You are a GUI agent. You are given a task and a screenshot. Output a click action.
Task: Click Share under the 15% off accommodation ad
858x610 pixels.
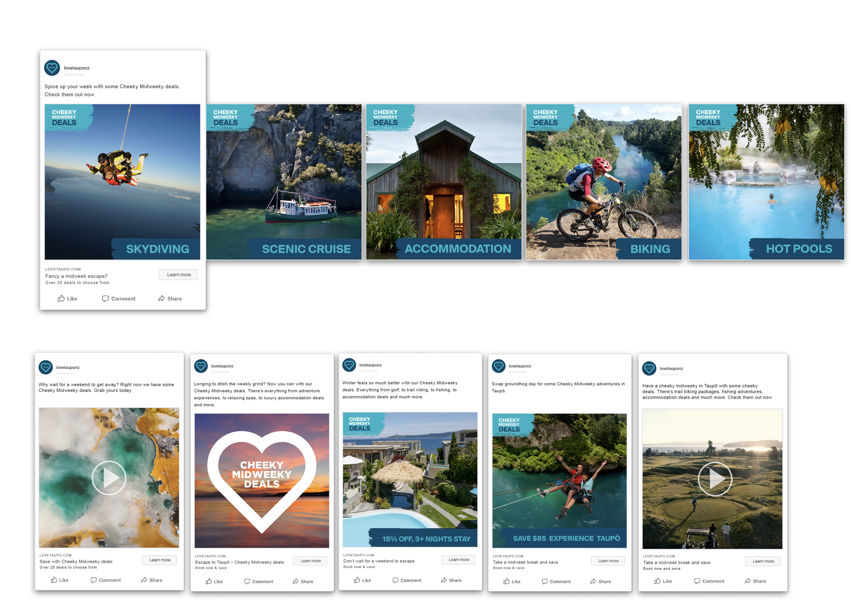451,580
